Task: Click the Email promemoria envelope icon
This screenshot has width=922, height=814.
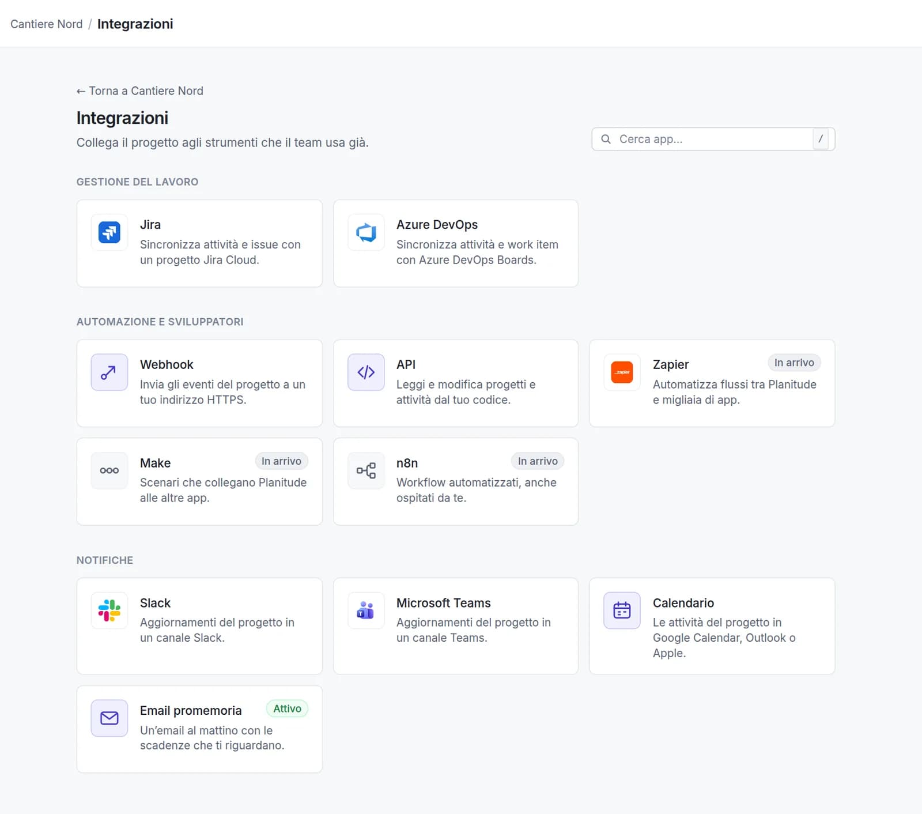Action: coord(109,718)
